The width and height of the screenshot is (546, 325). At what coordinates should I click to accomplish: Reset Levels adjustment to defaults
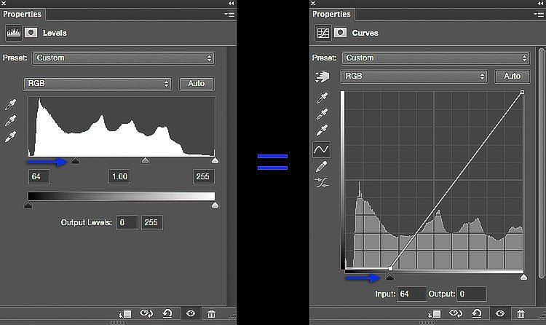point(167,313)
